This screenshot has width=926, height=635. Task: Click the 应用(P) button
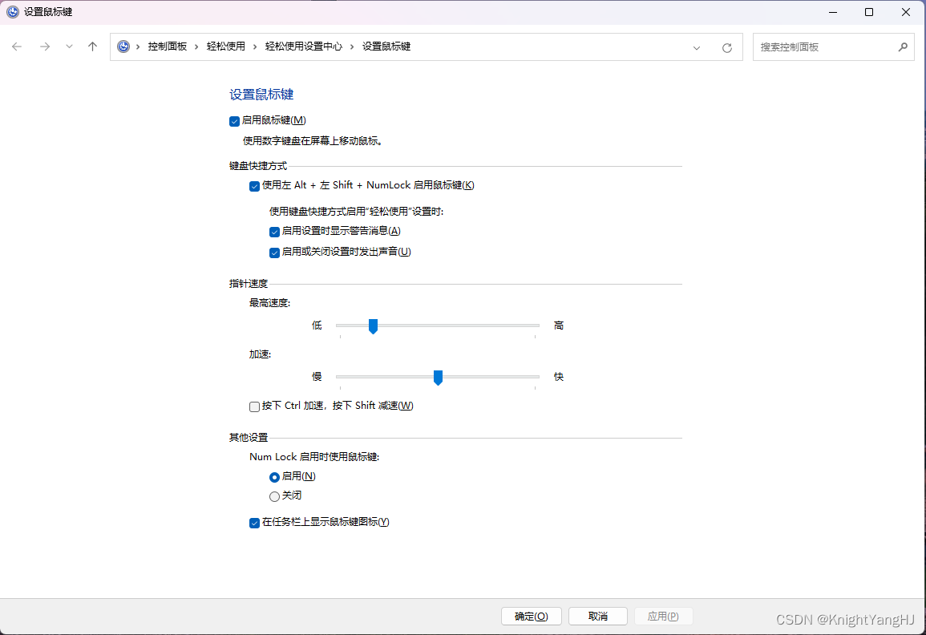pyautogui.click(x=663, y=616)
